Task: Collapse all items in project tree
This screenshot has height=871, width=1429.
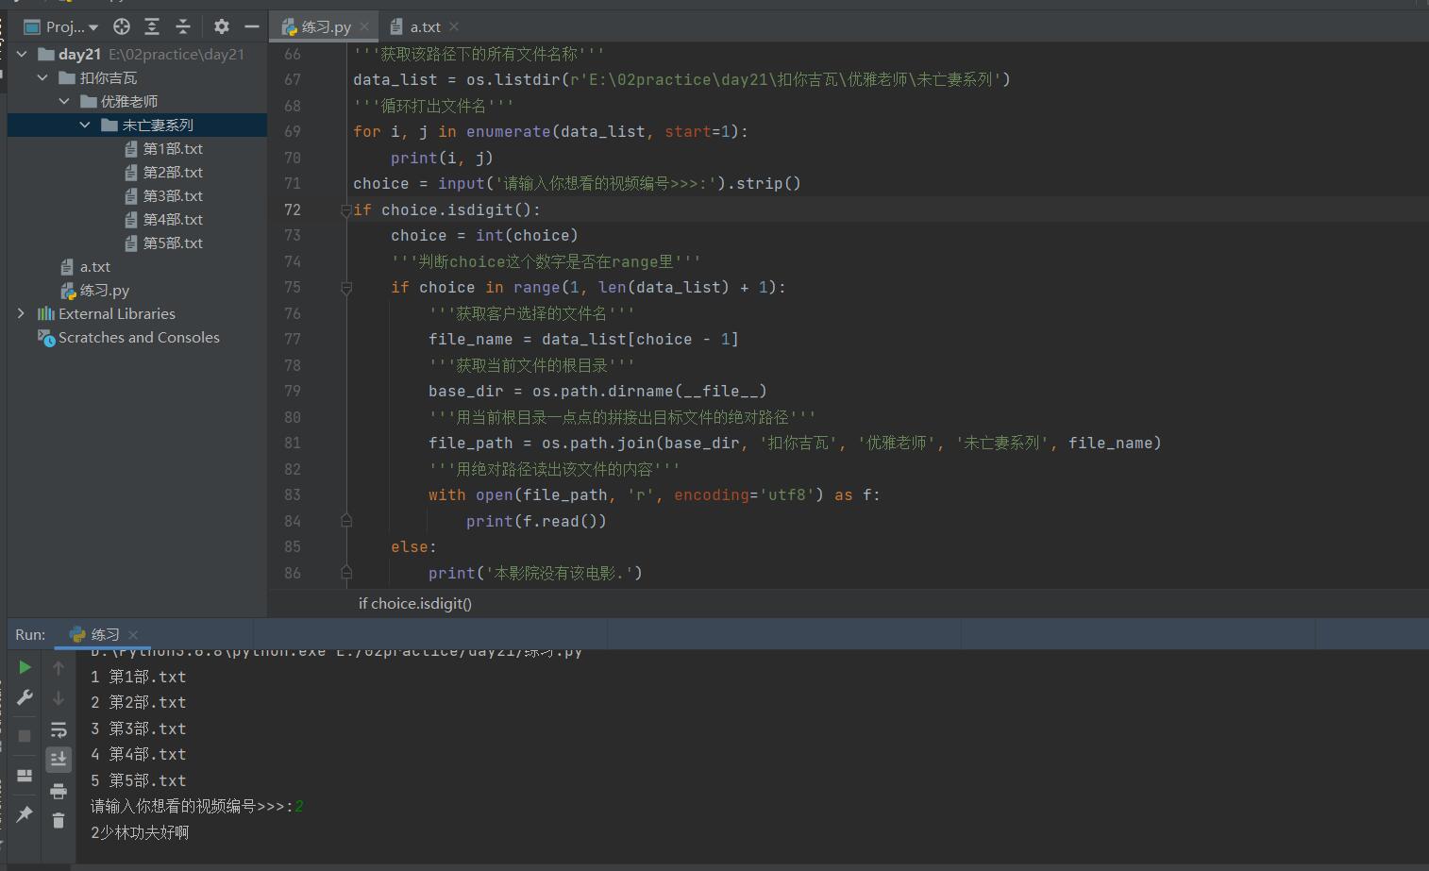Action: click(x=183, y=26)
